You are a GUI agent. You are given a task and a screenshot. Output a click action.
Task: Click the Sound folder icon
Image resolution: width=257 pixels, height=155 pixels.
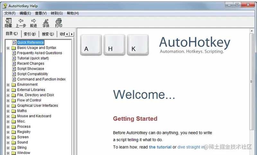tap(13, 142)
